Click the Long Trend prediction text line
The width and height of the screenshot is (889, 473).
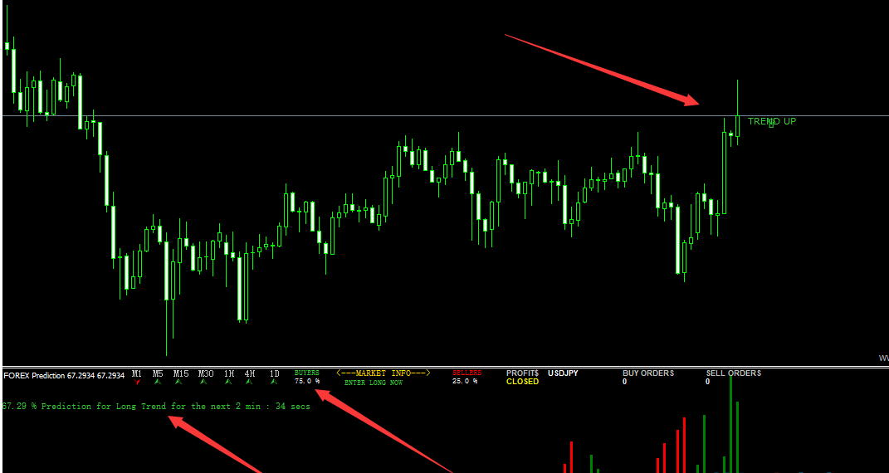click(x=156, y=407)
